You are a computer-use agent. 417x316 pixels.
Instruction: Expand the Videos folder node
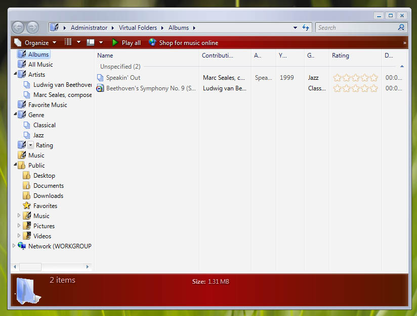(x=19, y=236)
